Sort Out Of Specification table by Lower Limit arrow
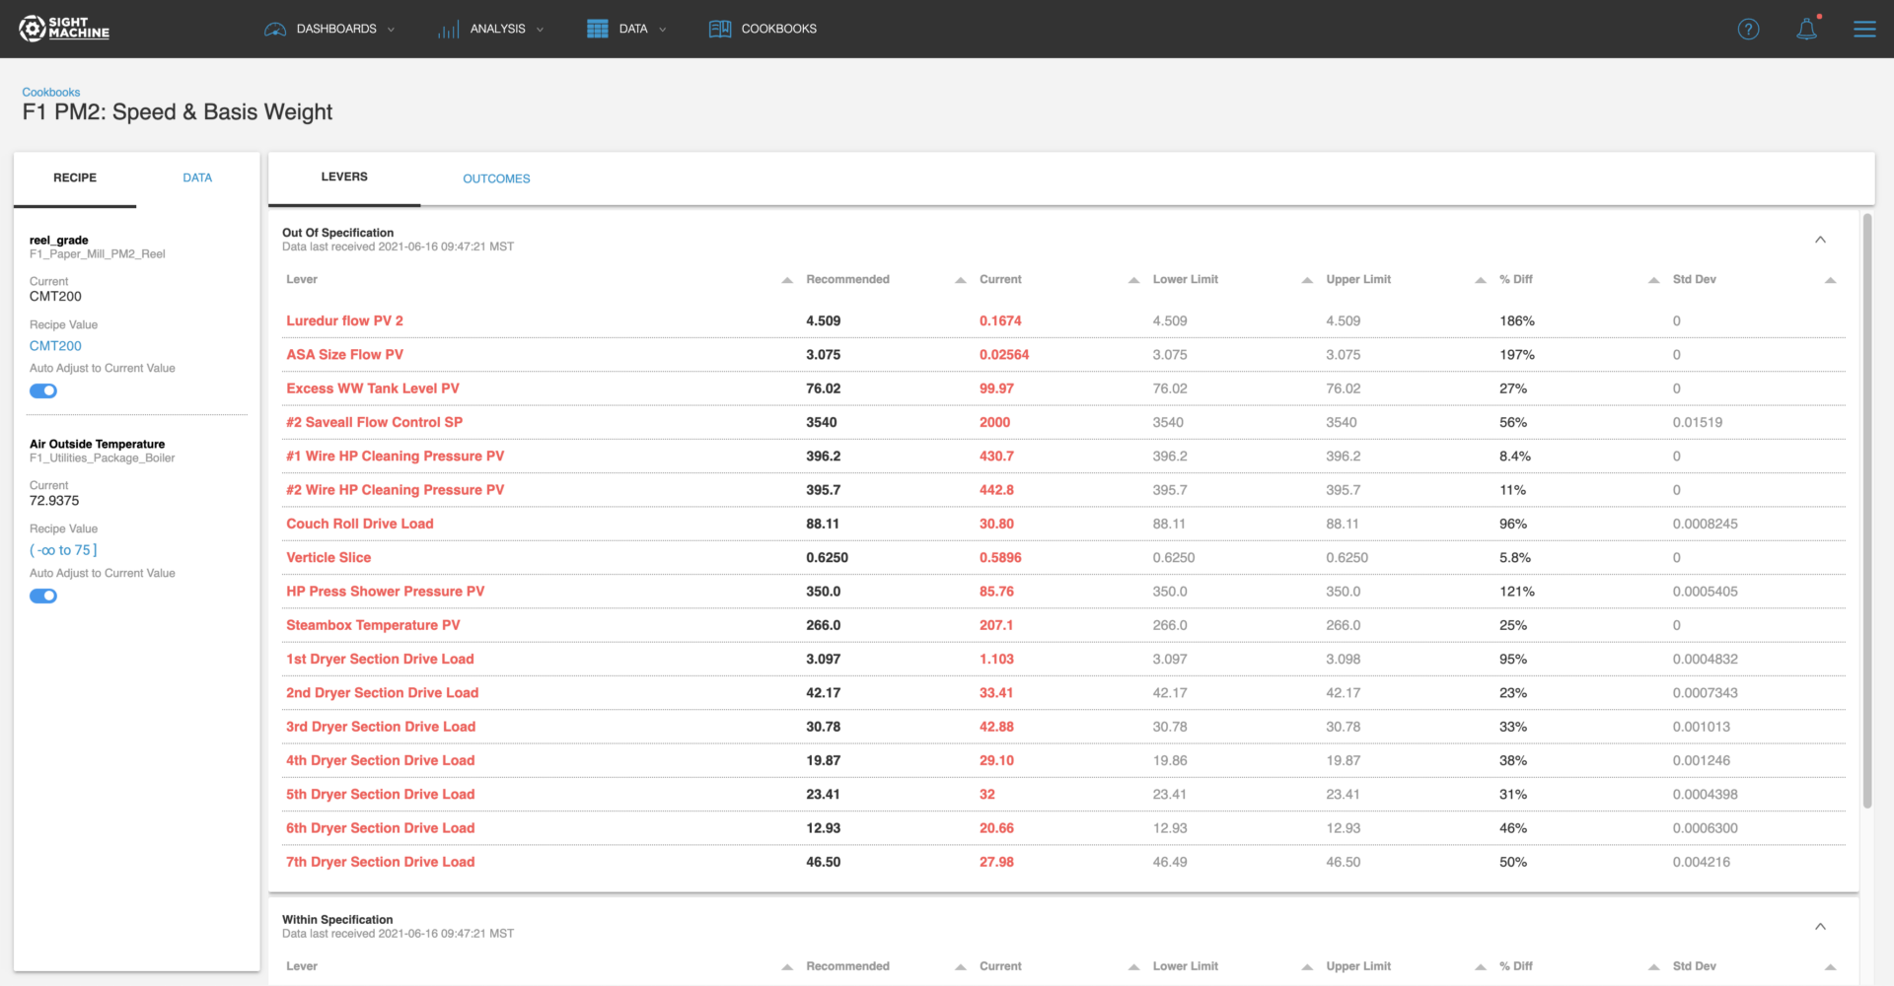Screen dimensions: 1894x986 (x=1307, y=280)
